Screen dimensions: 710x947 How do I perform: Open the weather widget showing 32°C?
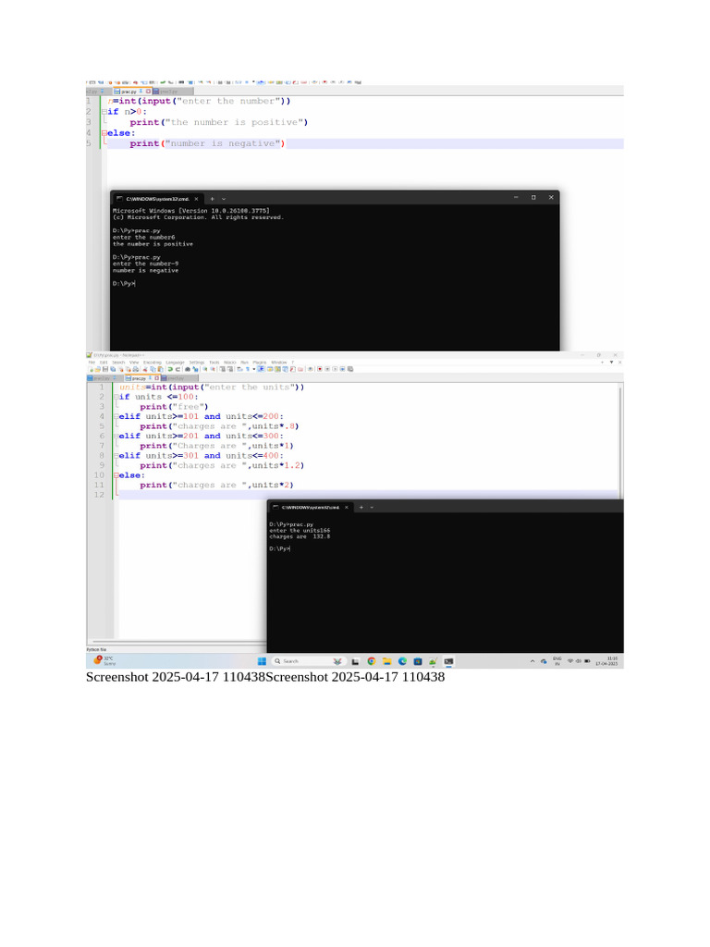click(x=104, y=660)
